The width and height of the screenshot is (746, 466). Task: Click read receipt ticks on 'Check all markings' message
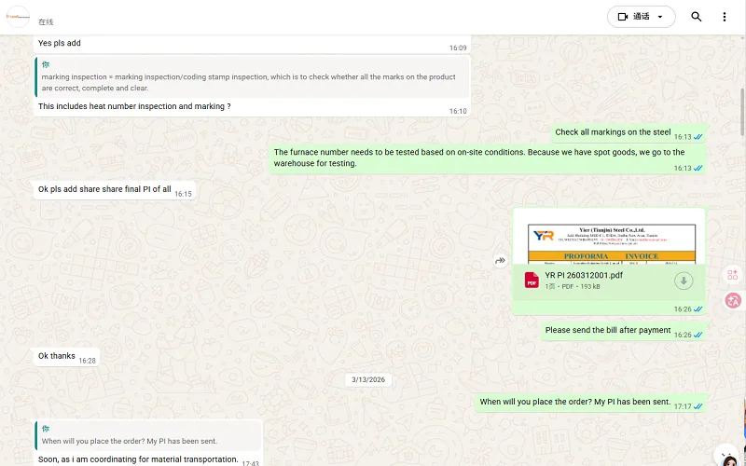click(x=698, y=137)
